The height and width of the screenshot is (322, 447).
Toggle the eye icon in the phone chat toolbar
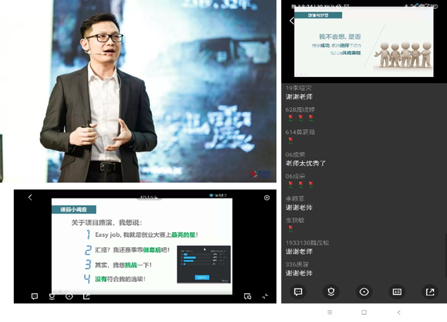364,292
